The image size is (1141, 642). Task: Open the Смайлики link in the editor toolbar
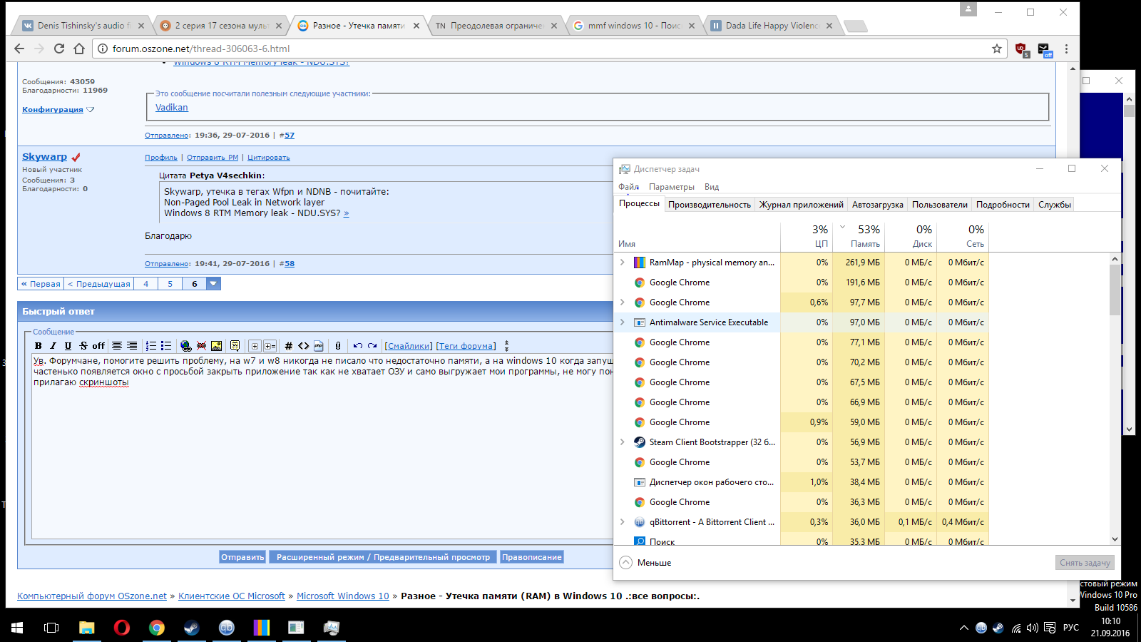(x=409, y=346)
